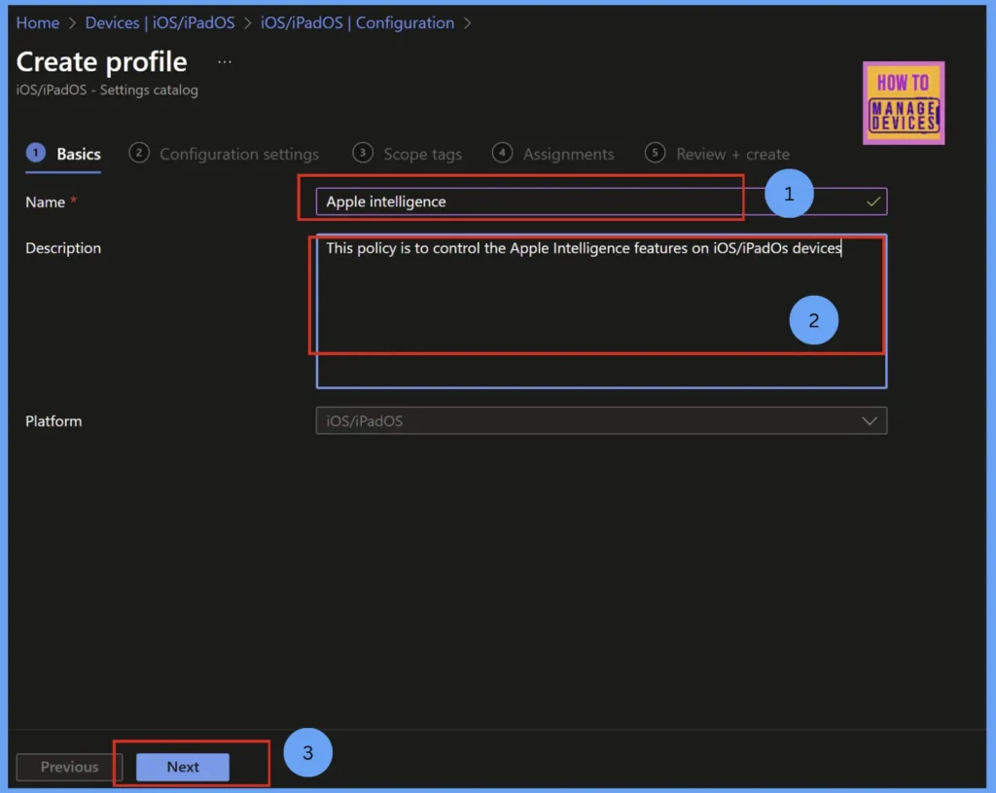Click the step 5 circle icon
Screen dimensions: 996x793
point(655,153)
